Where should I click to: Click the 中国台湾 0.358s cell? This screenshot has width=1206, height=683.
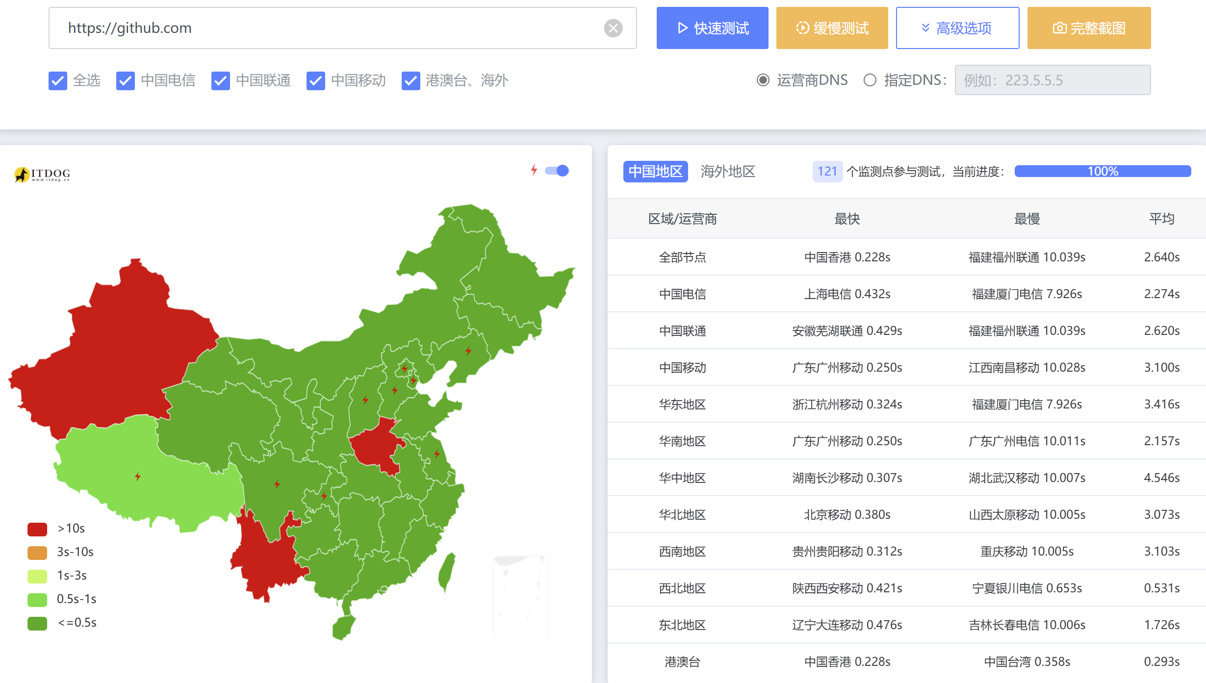click(1027, 661)
